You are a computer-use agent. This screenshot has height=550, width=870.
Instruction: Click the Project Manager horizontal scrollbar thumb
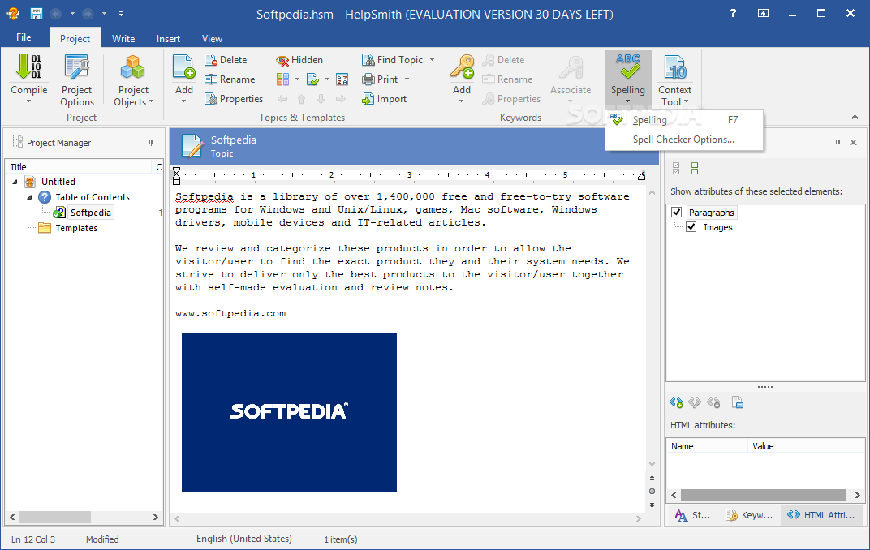[x=55, y=517]
